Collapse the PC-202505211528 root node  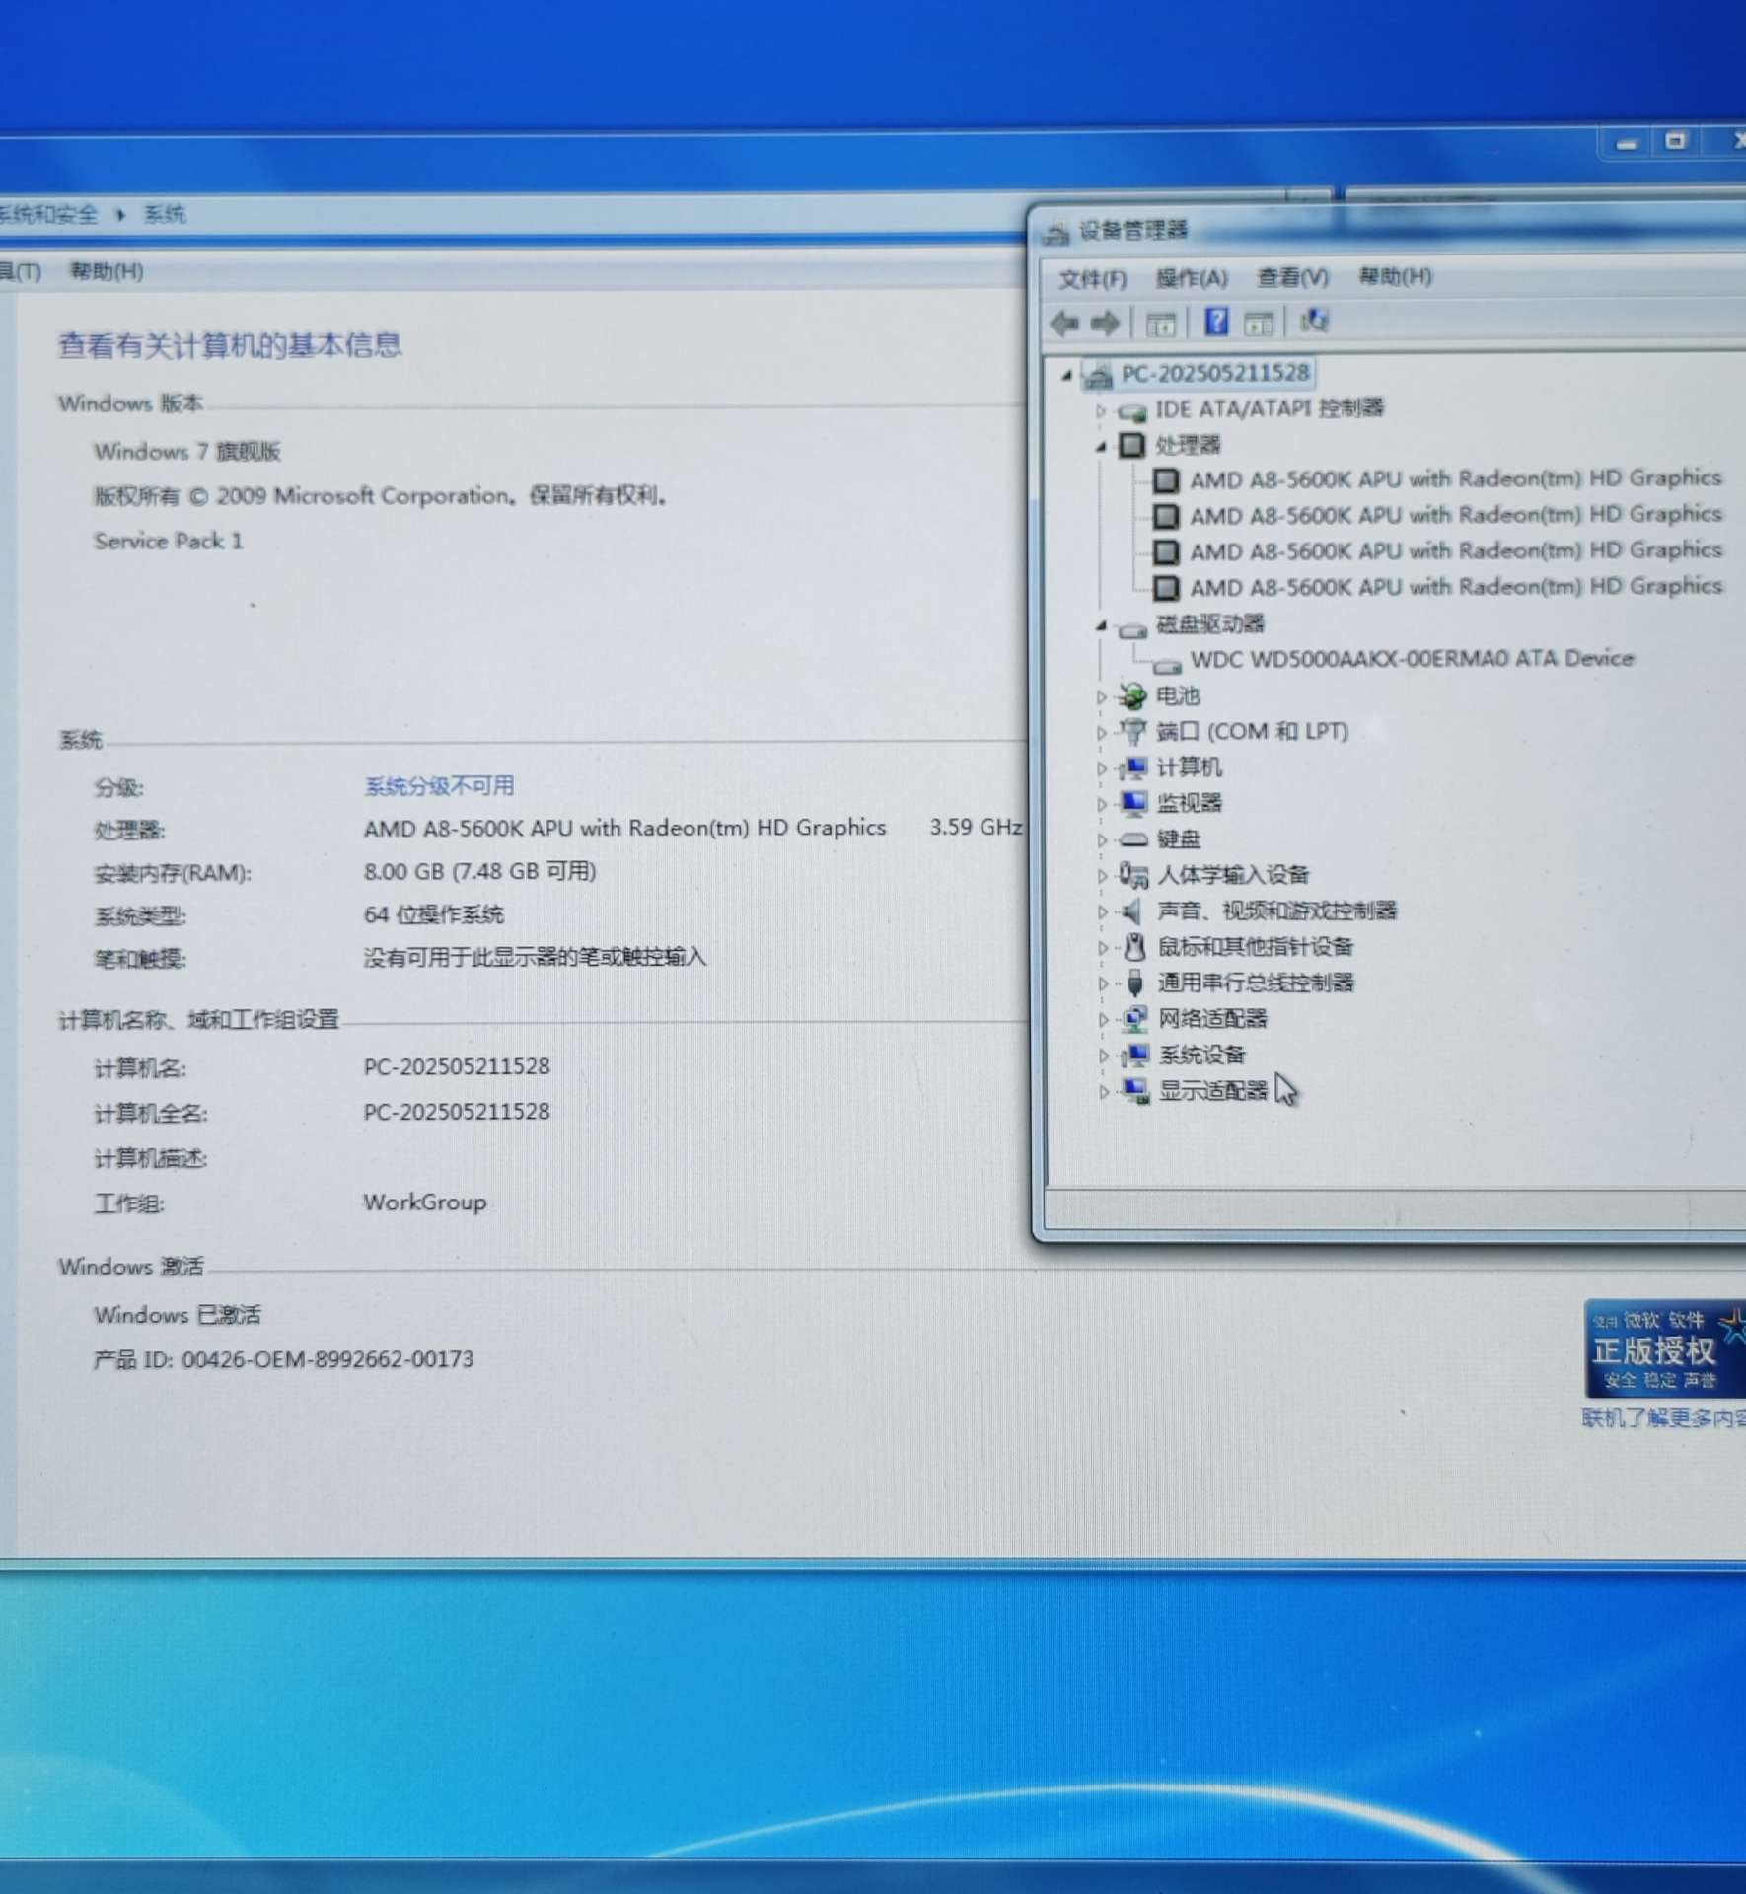coord(1066,375)
